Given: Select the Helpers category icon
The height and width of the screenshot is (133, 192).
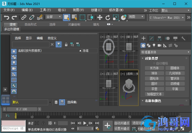Looking at the screenshot, I should 165,46.
